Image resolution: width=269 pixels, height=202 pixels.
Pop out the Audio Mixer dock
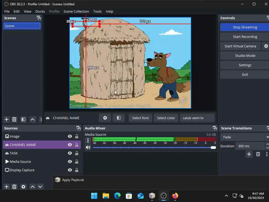[x=215, y=128]
